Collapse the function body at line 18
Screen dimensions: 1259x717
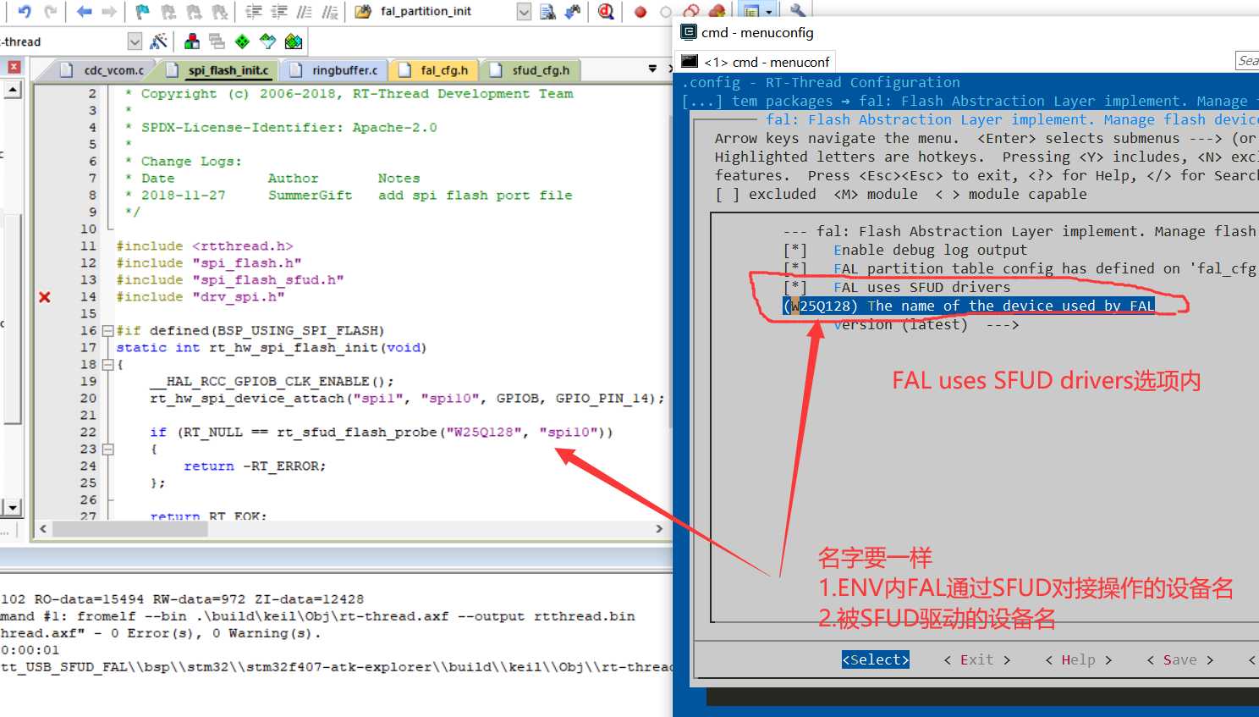tap(107, 365)
